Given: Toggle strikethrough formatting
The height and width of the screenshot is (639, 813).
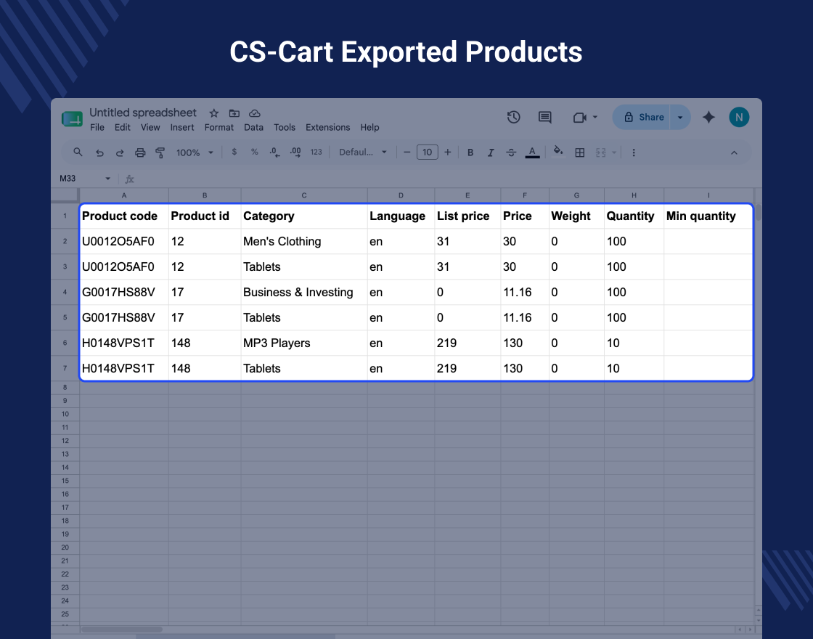Looking at the screenshot, I should (511, 152).
